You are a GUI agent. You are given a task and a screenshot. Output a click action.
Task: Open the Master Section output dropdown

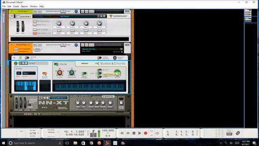point(121,49)
